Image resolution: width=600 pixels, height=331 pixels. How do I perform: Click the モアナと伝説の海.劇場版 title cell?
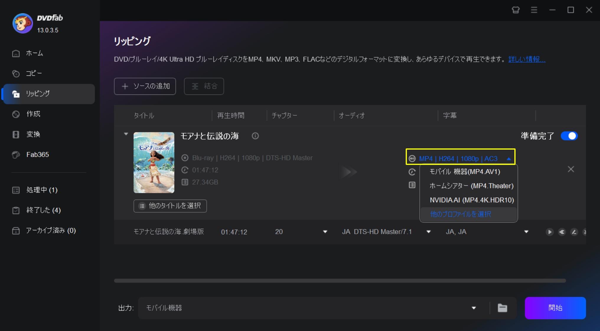(x=169, y=232)
